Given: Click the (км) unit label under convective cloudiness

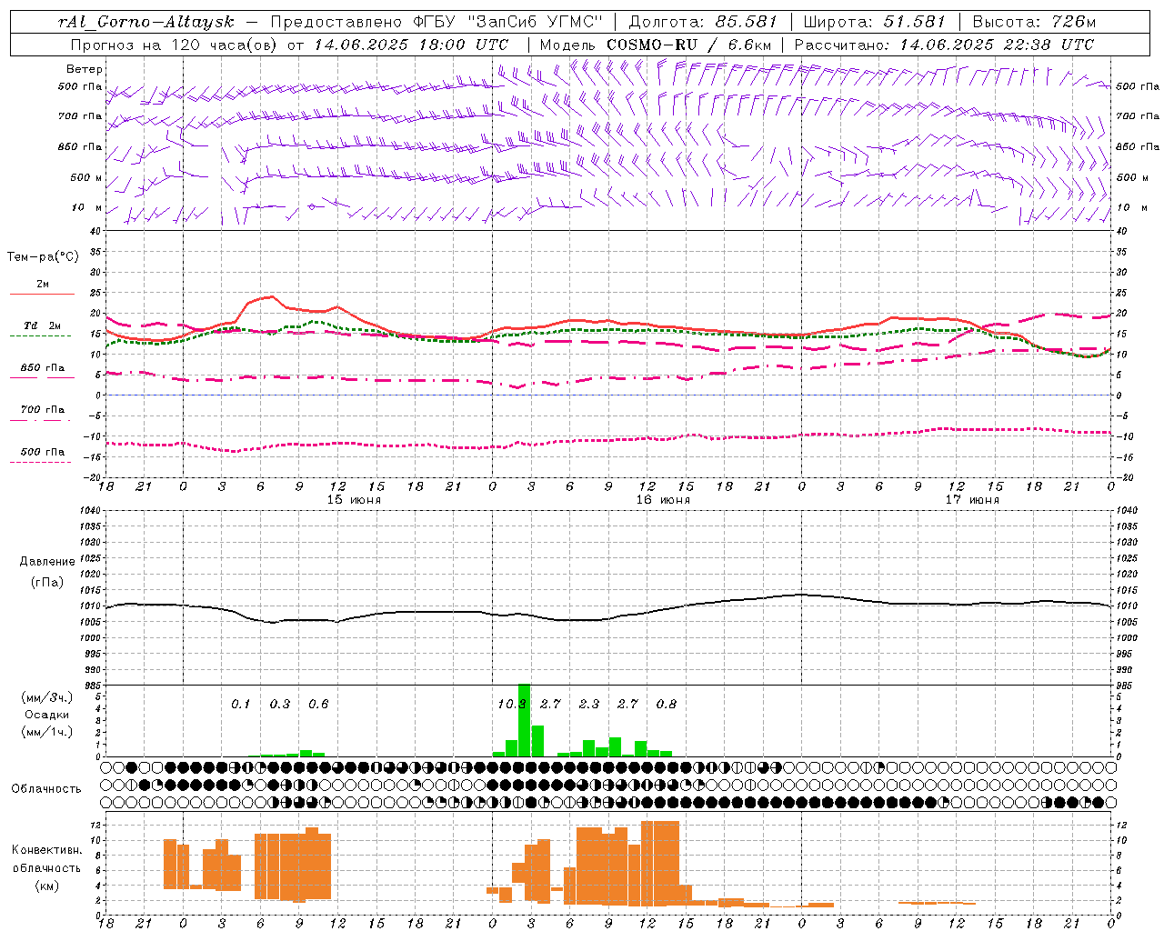Looking at the screenshot, I should click(x=46, y=886).
